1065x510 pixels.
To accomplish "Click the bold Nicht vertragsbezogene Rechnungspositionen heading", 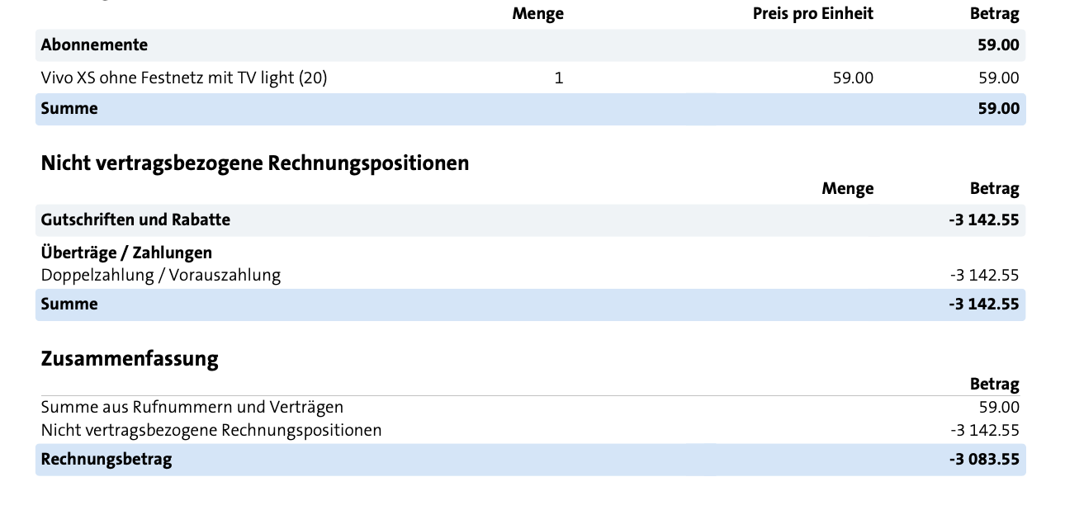I will pyautogui.click(x=255, y=163).
